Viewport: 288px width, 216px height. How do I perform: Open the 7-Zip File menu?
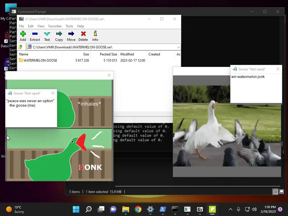coord(21,26)
